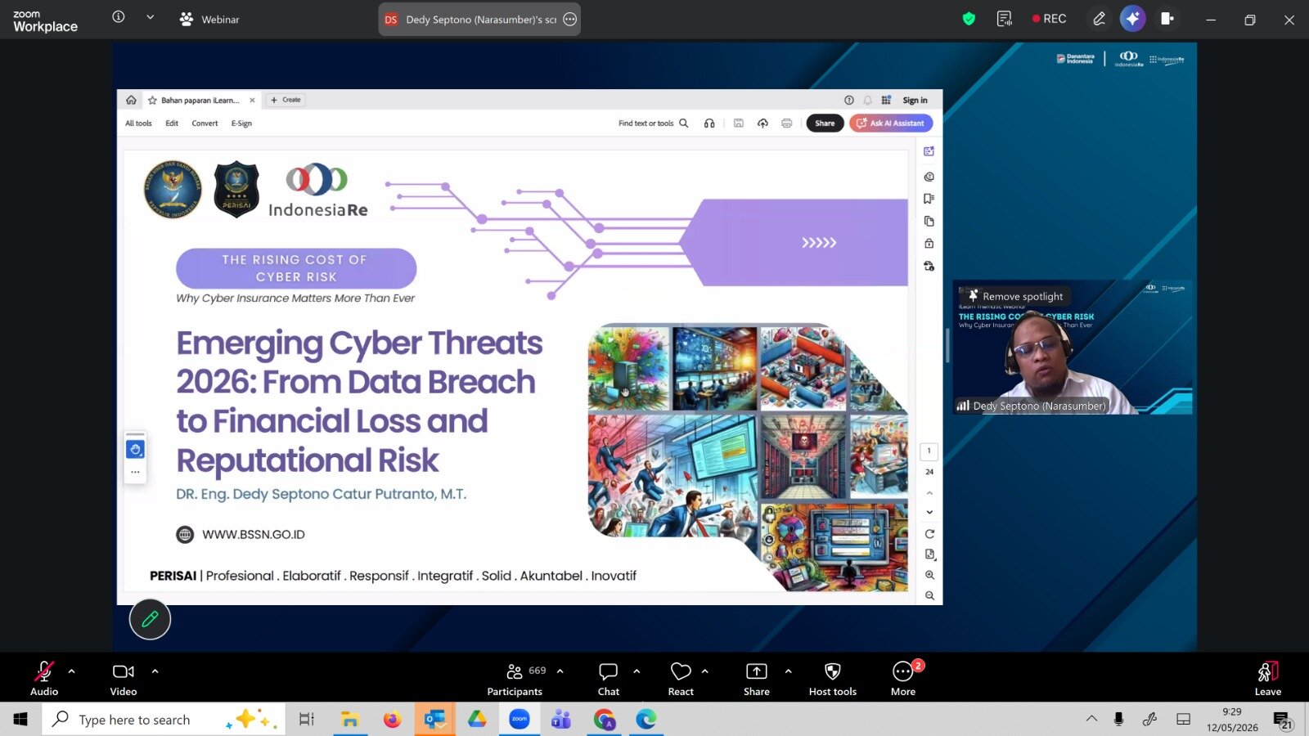Open the Acrobat help question mark icon
Screen dimensions: 1309x736
pos(849,101)
